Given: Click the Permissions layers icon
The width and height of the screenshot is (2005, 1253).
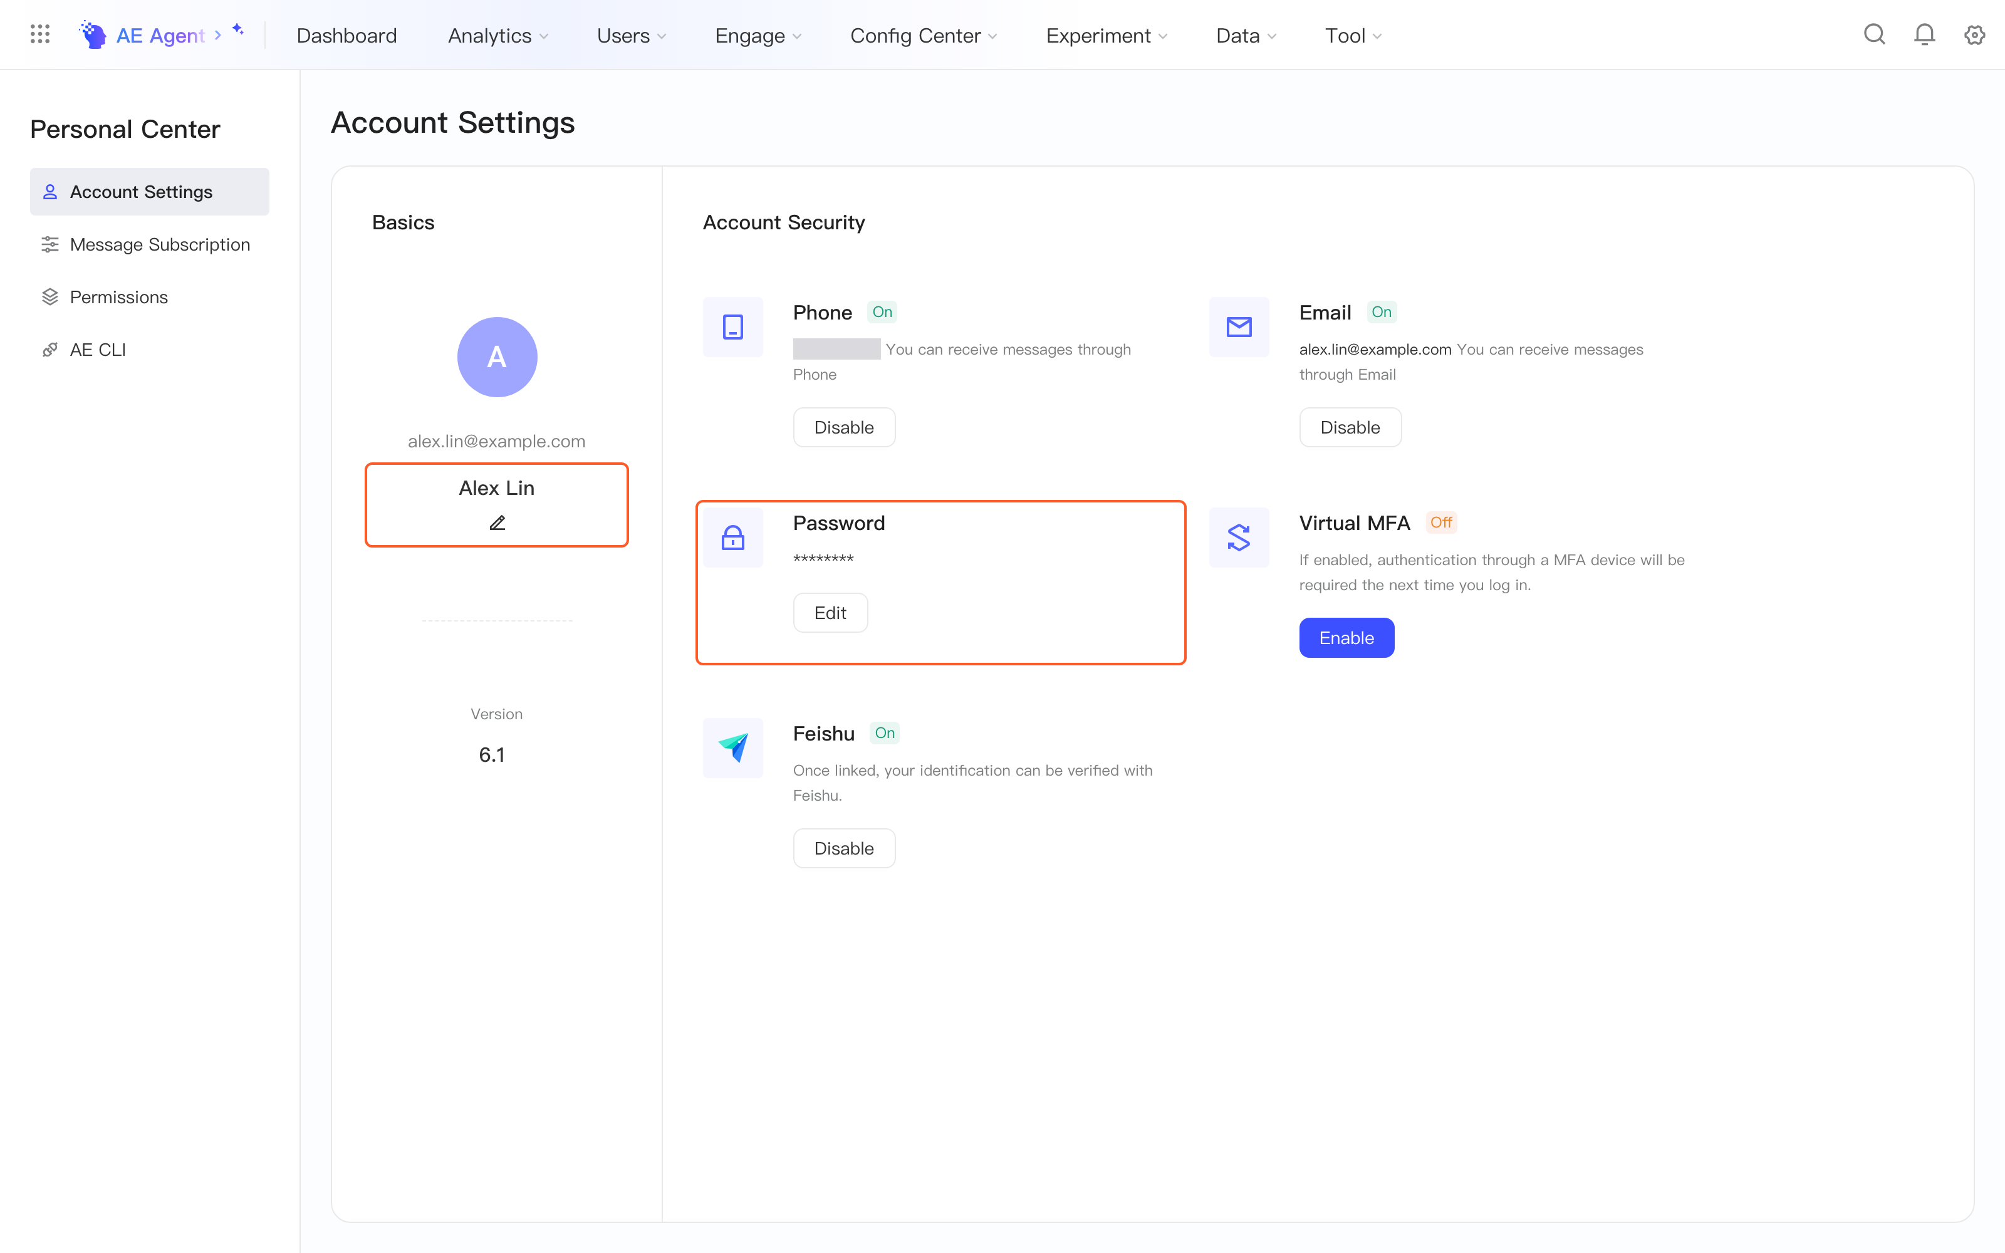Looking at the screenshot, I should pos(49,297).
